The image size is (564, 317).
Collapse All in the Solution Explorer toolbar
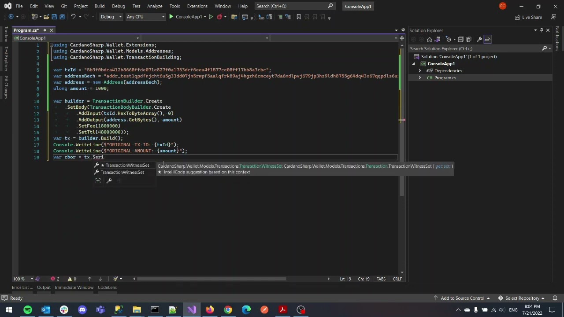point(460,39)
